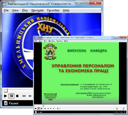Viewport: 128px width, 115px height.
Task: Open Play menu in front player window
Action: (45, 41)
